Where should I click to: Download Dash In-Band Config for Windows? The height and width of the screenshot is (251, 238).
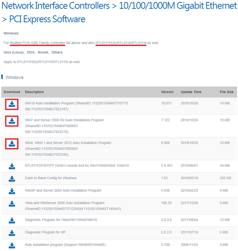point(12,179)
